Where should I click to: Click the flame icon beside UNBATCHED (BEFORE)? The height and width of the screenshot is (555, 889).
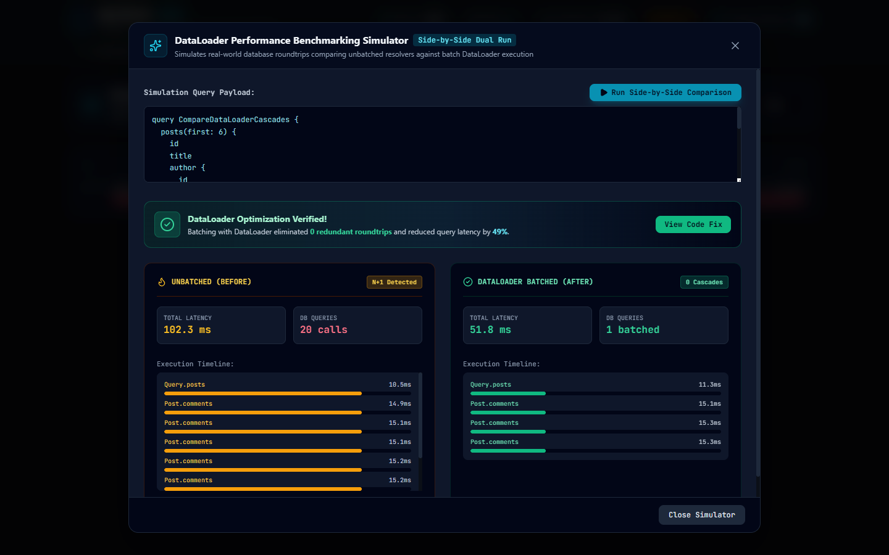[x=162, y=282]
